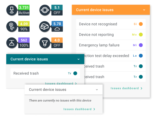Click the cloud symbol under the 5.78 badge
This screenshot has width=156, height=119.
pyautogui.click(x=57, y=29)
